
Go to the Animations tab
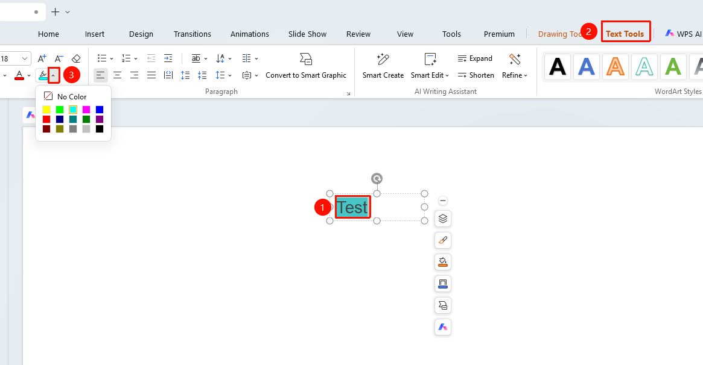point(250,34)
